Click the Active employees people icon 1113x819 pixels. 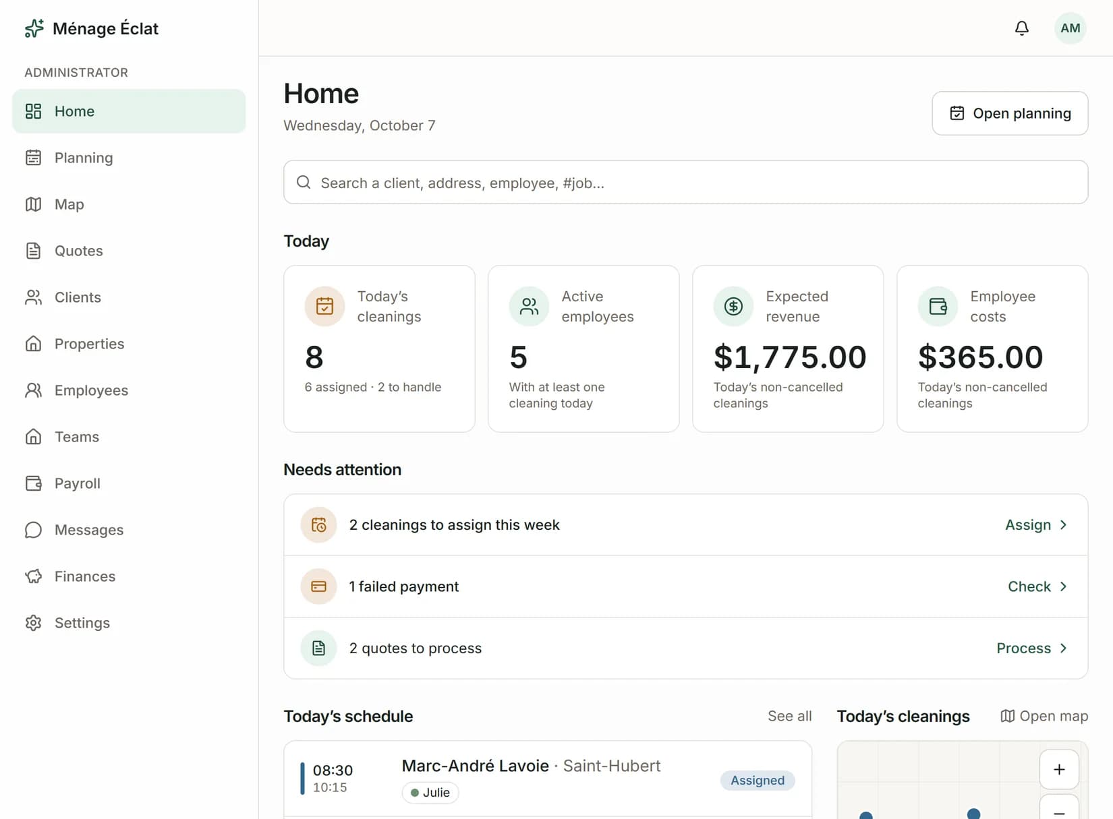point(529,307)
